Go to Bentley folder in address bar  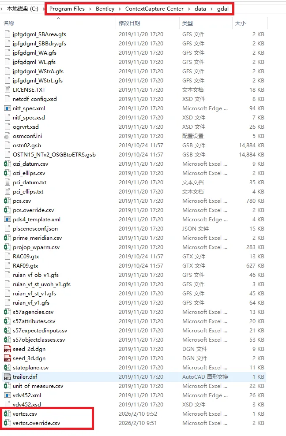[105, 9]
